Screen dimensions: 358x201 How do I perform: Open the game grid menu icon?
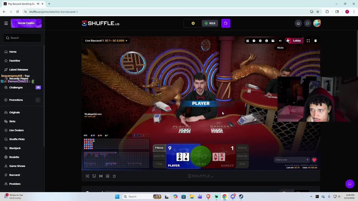coord(248,41)
